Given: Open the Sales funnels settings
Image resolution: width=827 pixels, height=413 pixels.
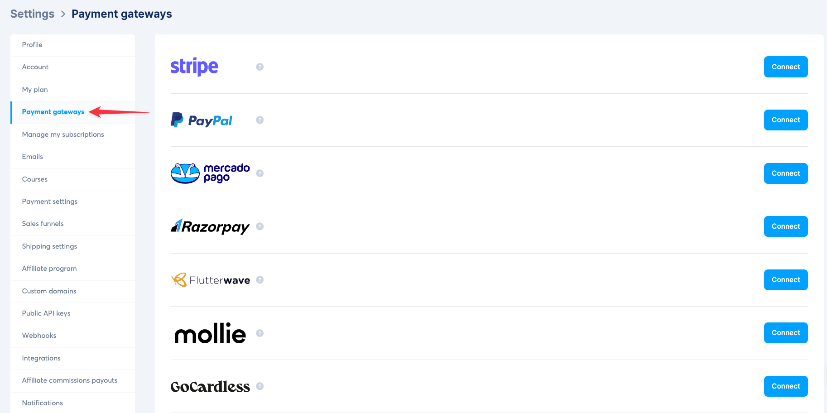Looking at the screenshot, I should point(43,224).
